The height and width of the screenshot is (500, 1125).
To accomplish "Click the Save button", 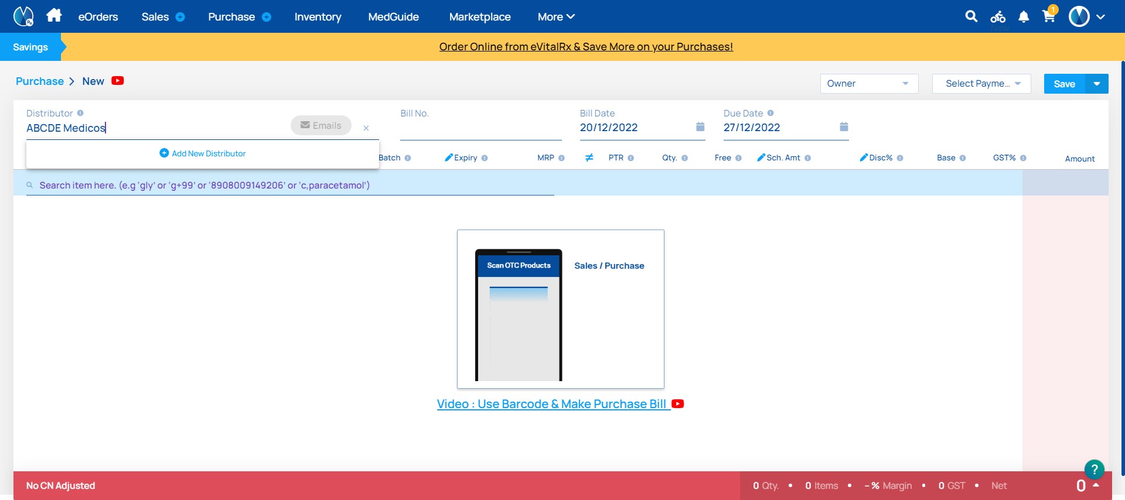I will [x=1065, y=84].
